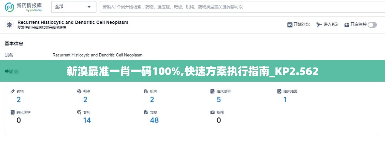This screenshot has height=142, width=385.
Task: Click the VS icon for 开始对比
Action: point(290,24)
